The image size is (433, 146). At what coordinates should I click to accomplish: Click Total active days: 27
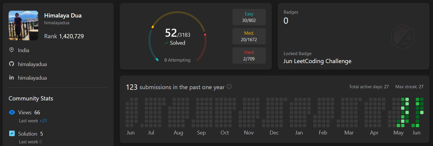(369, 87)
